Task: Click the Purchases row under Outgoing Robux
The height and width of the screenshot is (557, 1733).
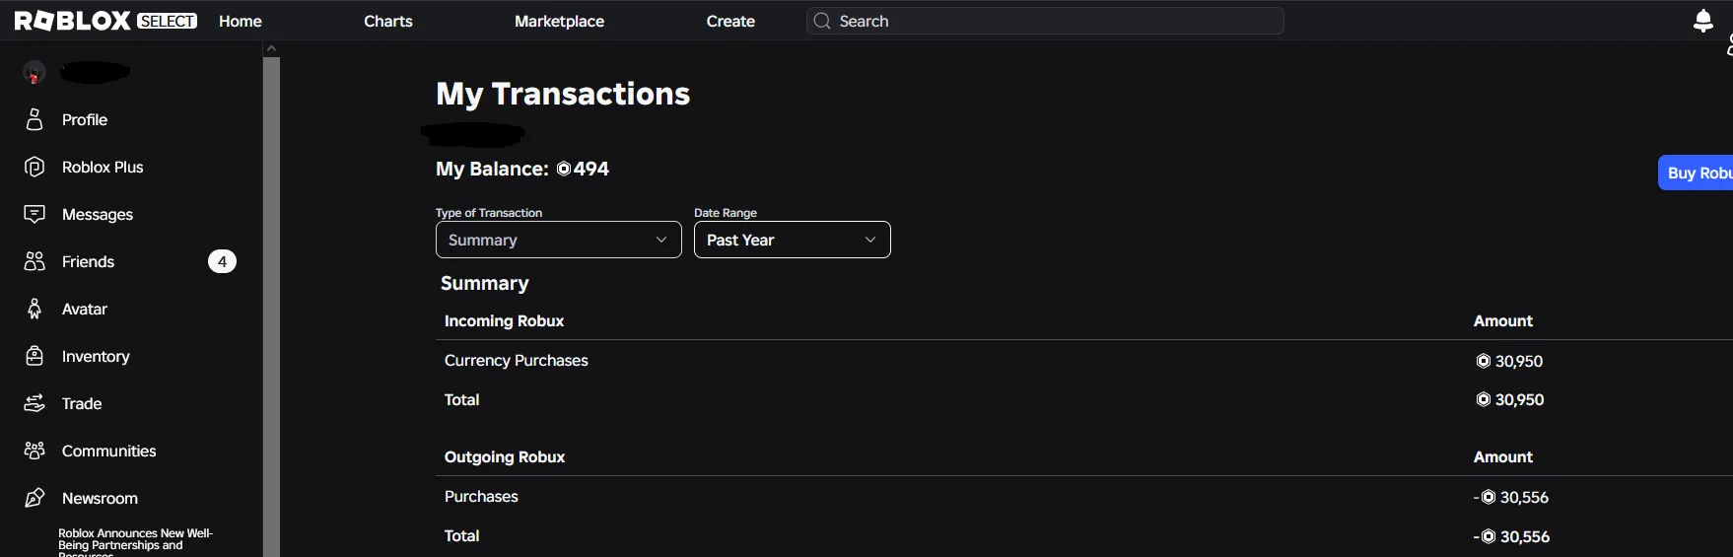Action: [481, 497]
